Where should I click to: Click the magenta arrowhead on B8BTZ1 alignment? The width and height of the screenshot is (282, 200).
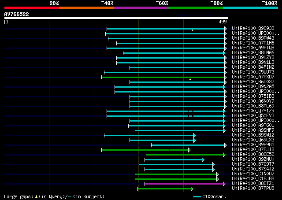pos(224,184)
